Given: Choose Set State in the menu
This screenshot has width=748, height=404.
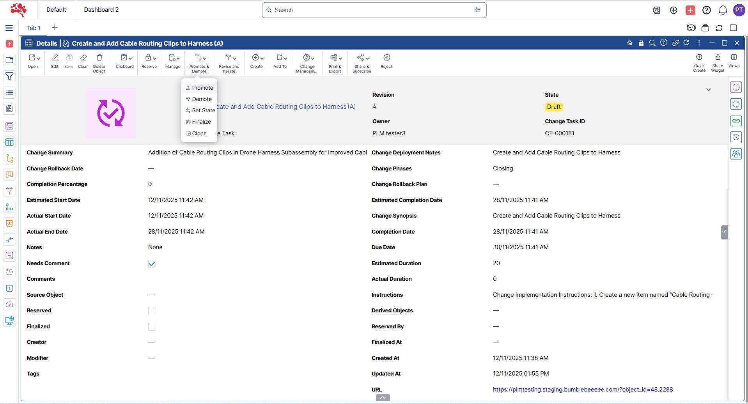Looking at the screenshot, I should point(203,110).
